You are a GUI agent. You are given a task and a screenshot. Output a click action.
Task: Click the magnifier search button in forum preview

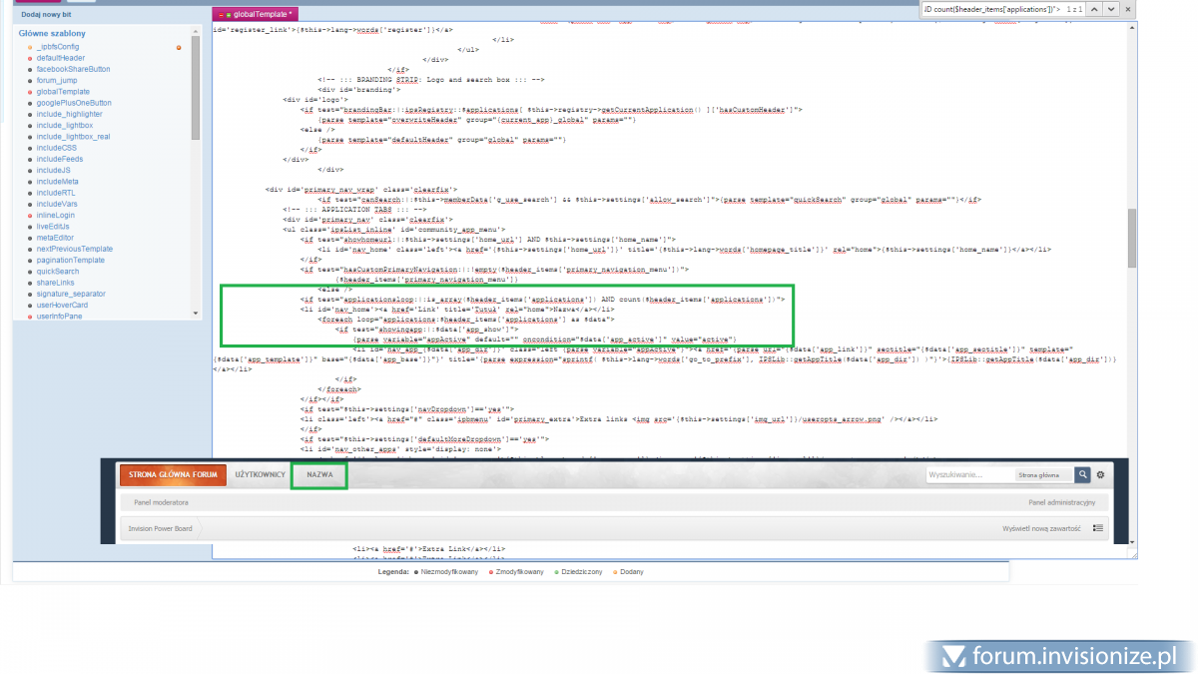1082,475
